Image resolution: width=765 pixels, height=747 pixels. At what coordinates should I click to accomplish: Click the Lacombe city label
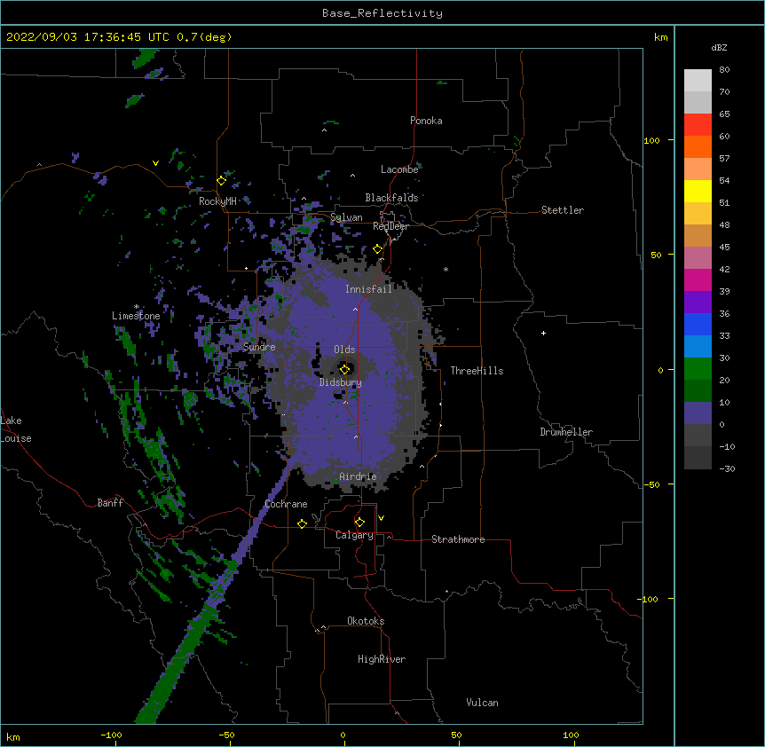pyautogui.click(x=399, y=169)
